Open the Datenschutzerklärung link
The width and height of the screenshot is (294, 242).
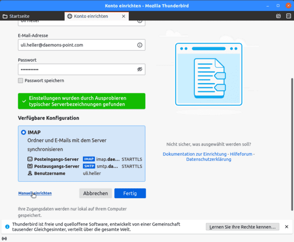point(209,159)
